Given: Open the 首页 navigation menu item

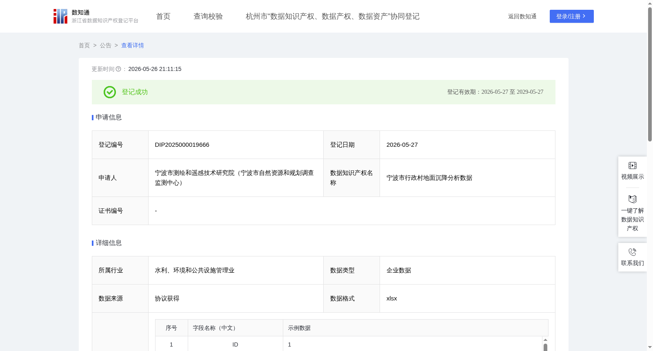Looking at the screenshot, I should coord(163,16).
